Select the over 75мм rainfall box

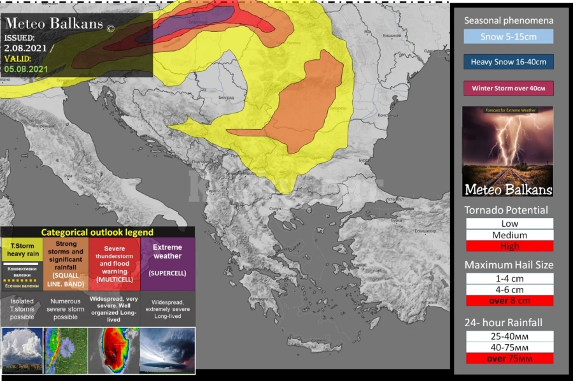pos(509,359)
